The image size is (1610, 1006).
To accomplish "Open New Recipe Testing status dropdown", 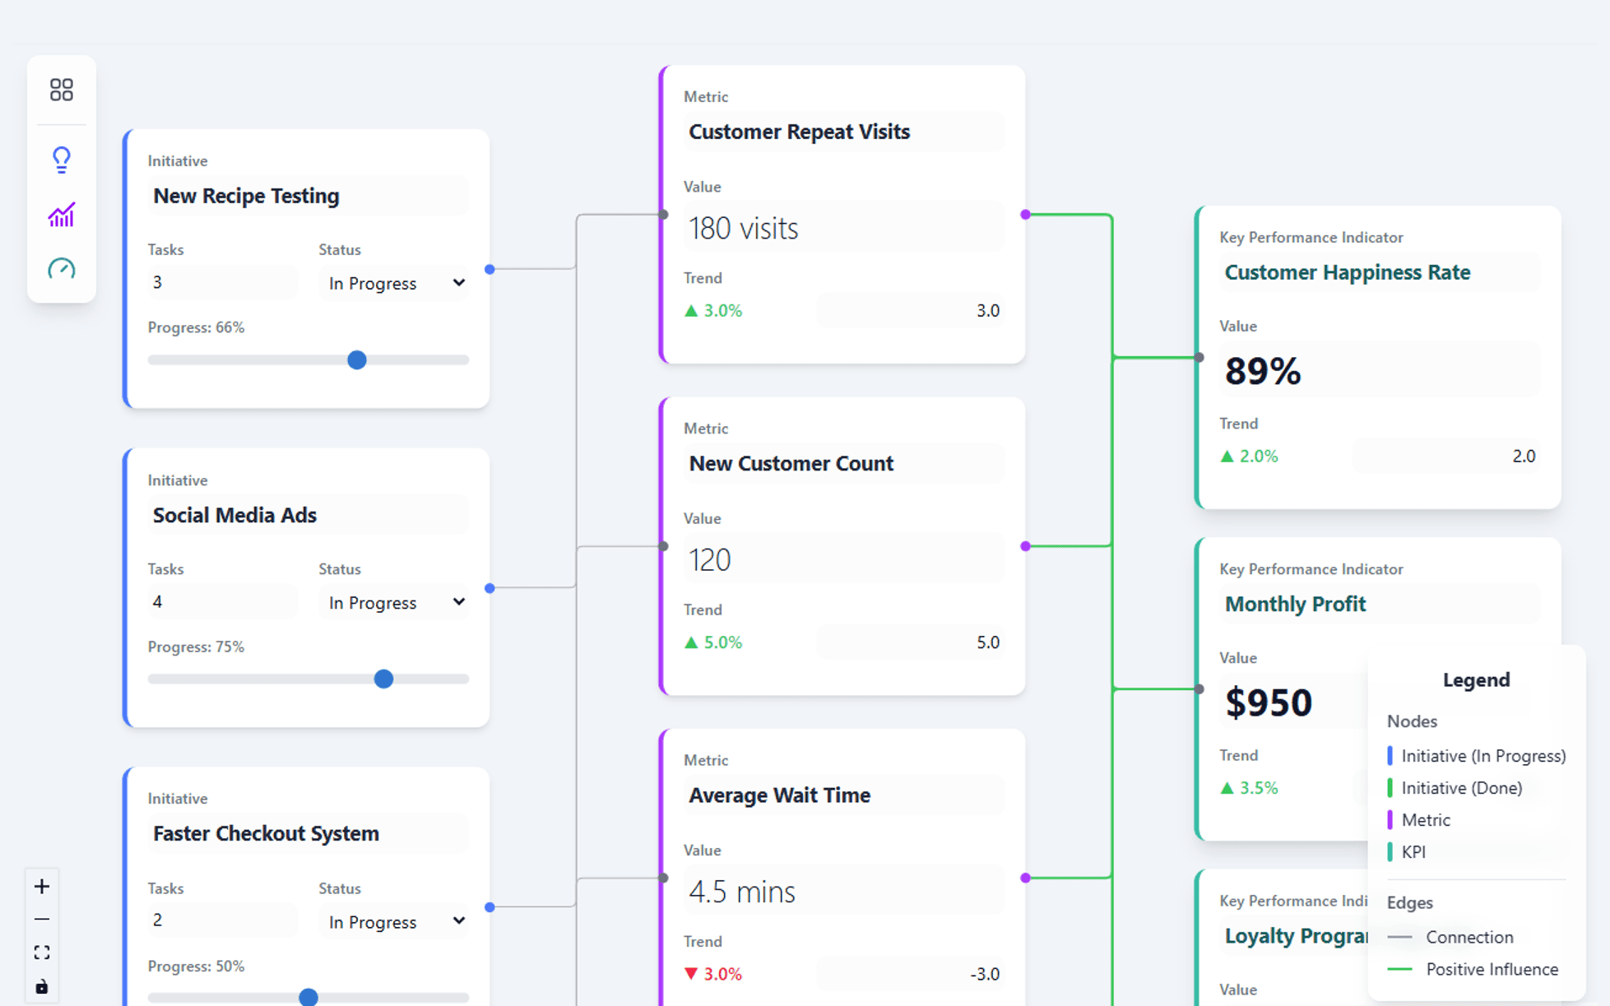I will (395, 283).
